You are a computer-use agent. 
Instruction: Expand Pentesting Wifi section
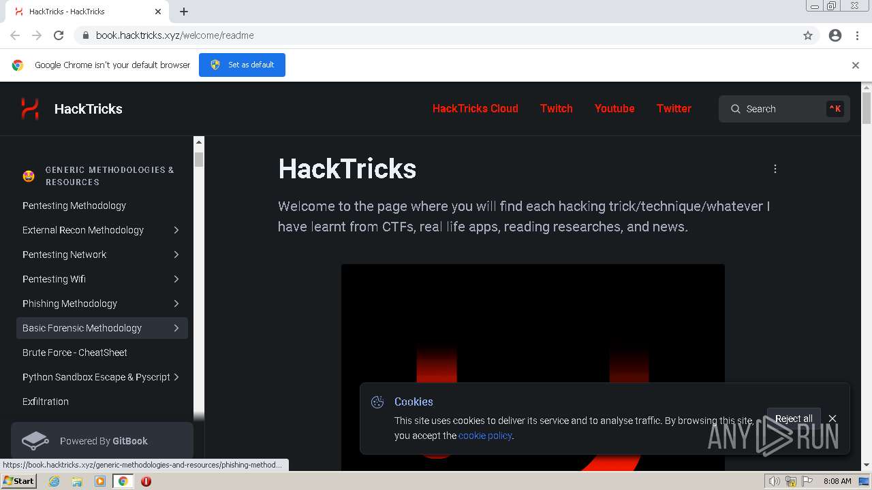(176, 279)
